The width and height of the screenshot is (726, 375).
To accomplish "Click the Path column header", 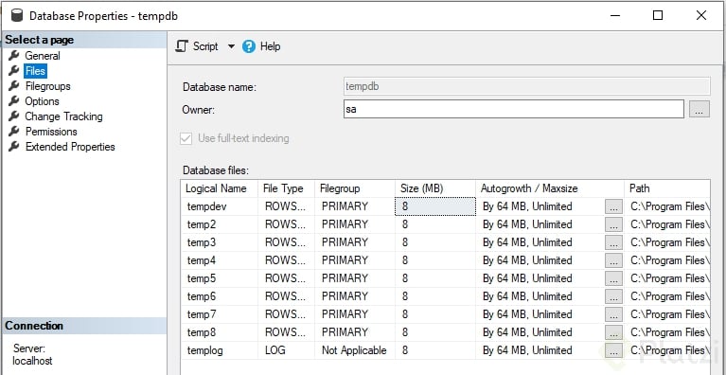I will click(x=666, y=188).
